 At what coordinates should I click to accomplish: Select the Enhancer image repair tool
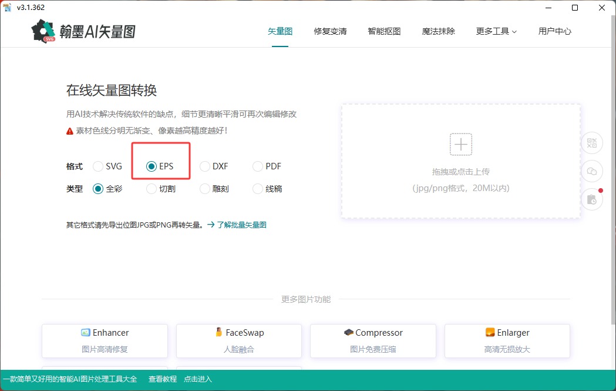coord(104,341)
